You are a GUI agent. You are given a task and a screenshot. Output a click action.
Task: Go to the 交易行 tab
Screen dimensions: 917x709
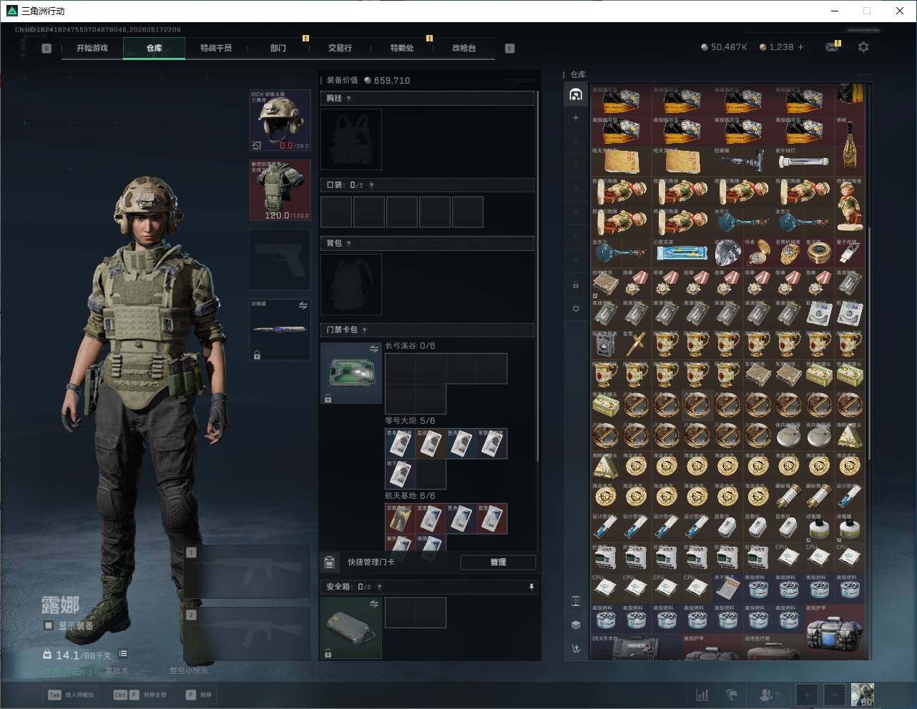click(340, 48)
